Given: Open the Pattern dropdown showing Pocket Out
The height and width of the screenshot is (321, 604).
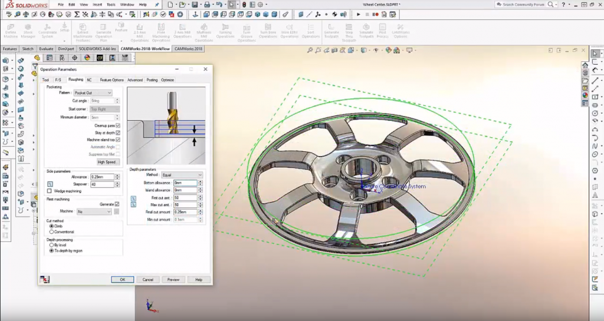Looking at the screenshot, I should [x=93, y=93].
